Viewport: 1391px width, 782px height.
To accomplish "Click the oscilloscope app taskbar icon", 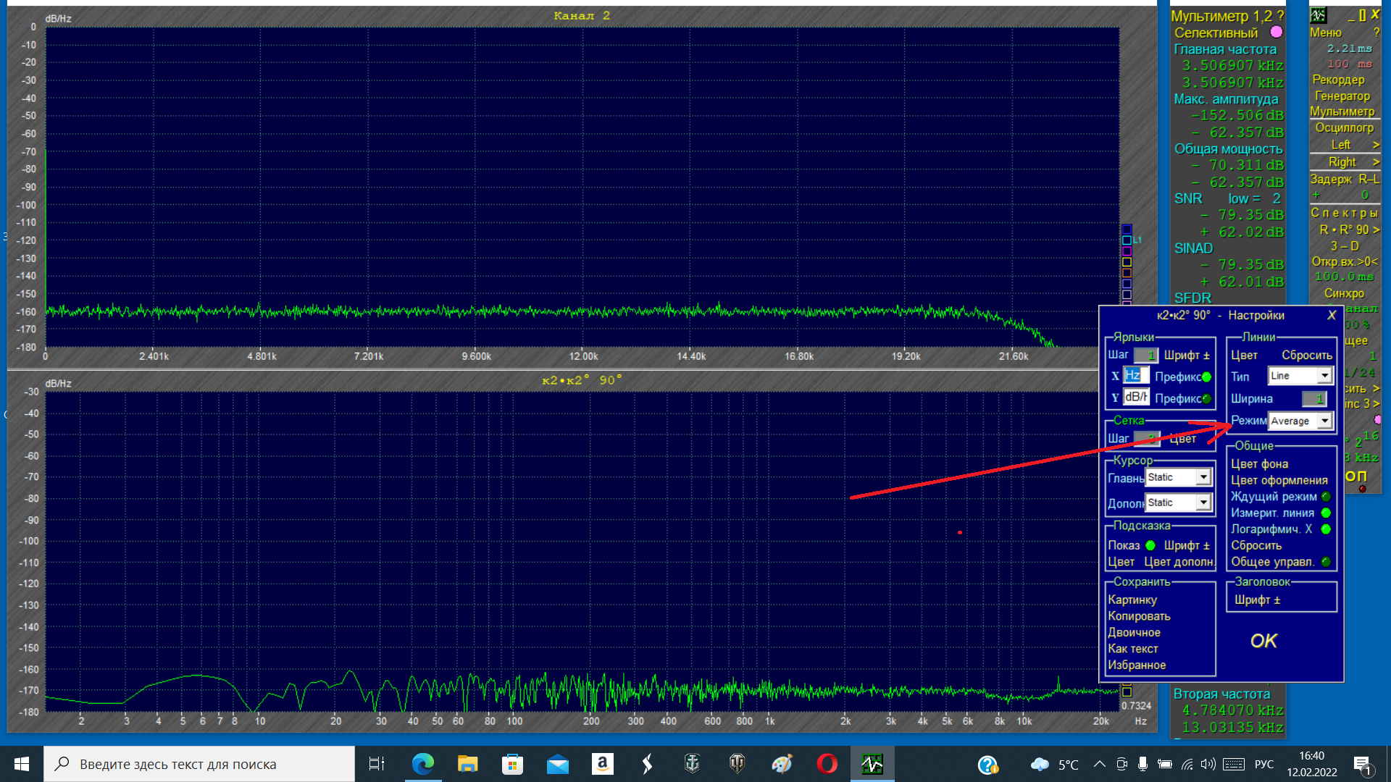I will [x=872, y=764].
